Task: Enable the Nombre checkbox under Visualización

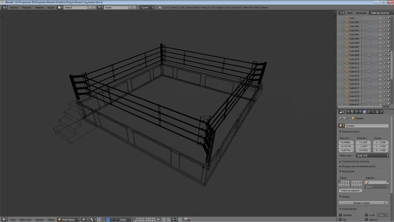Action: (341, 215)
